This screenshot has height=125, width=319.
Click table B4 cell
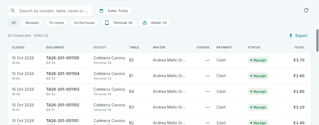(x=132, y=91)
